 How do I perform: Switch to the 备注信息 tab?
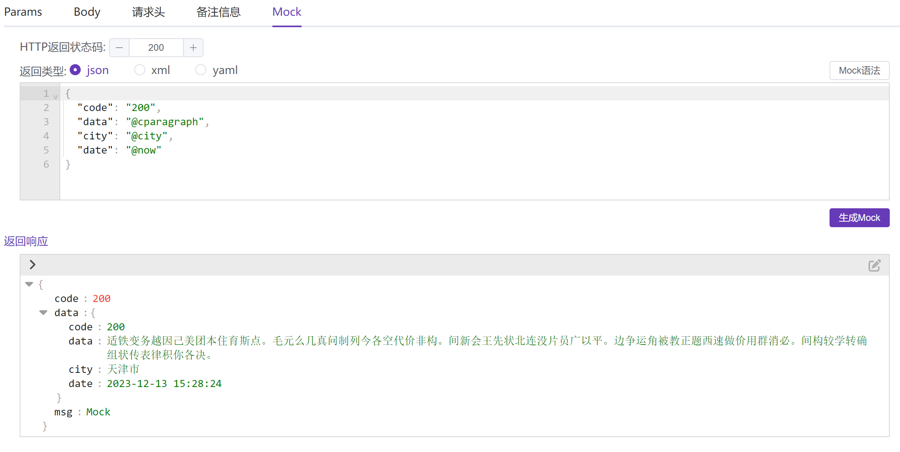[219, 12]
